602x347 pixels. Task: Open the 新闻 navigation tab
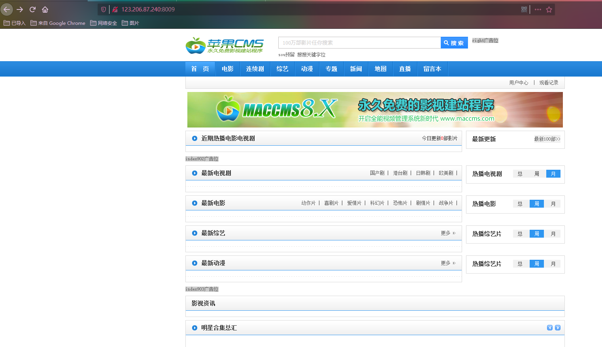pos(356,69)
